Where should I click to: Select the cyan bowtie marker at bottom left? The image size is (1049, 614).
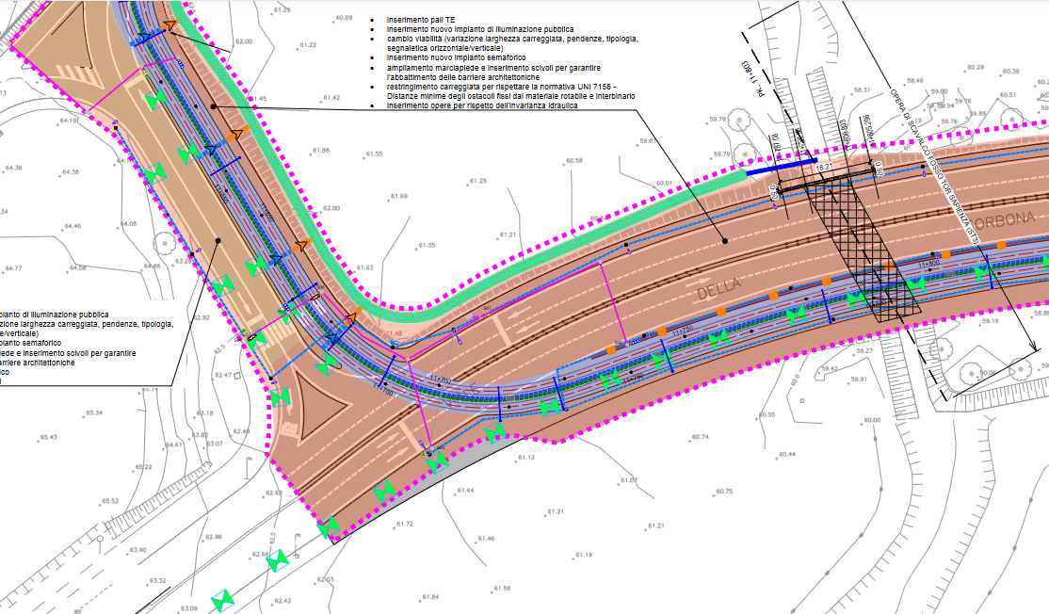(222, 600)
